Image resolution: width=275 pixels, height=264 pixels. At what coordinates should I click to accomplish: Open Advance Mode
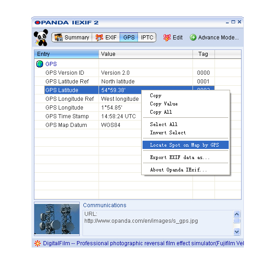click(x=214, y=38)
